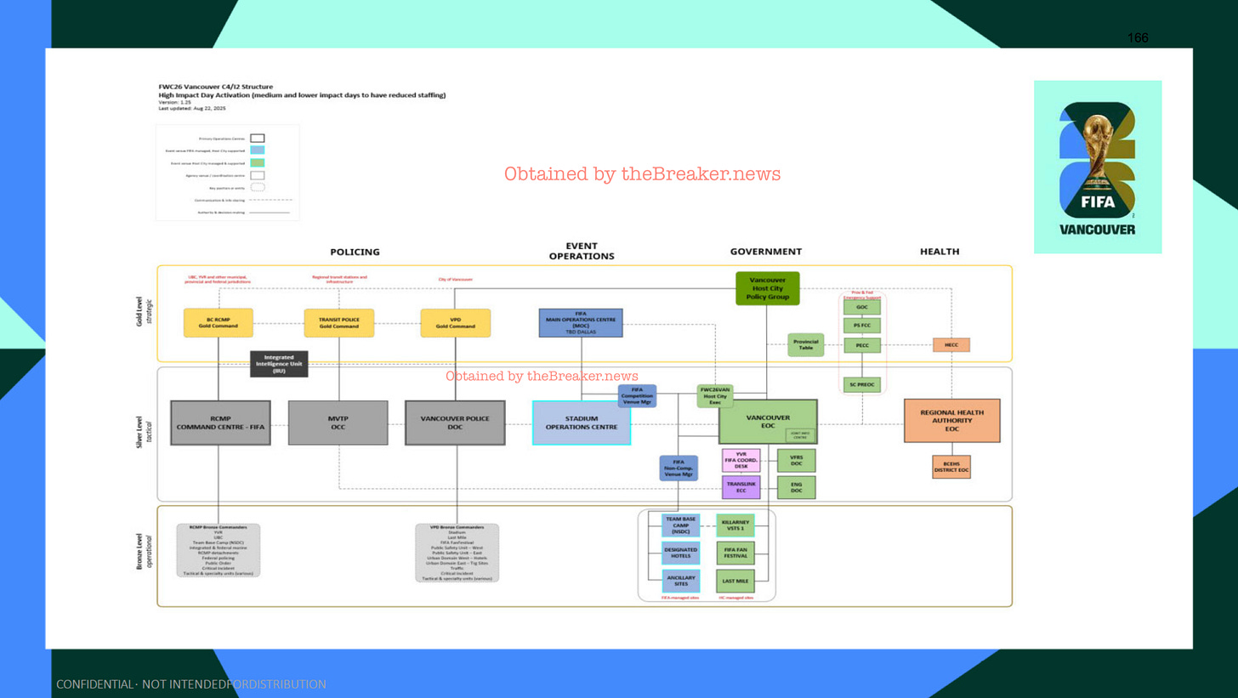Click the HEALTH column heading
The width and height of the screenshot is (1238, 698).
[x=940, y=252]
